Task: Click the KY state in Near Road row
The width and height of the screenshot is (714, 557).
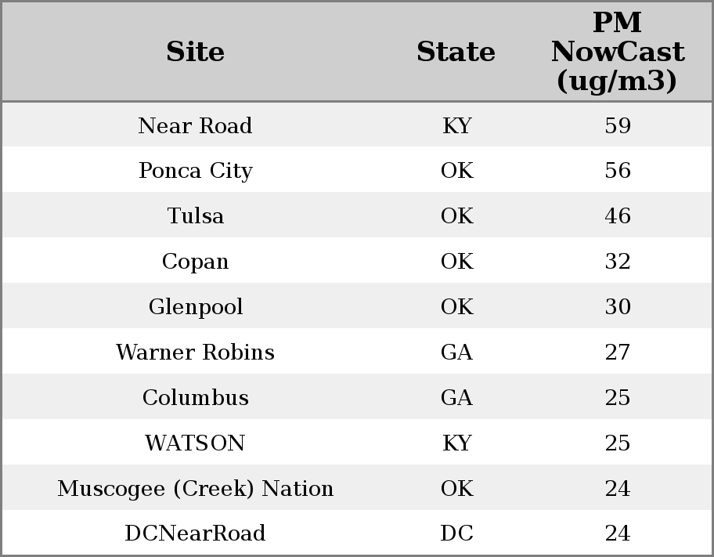Action: [x=456, y=125]
